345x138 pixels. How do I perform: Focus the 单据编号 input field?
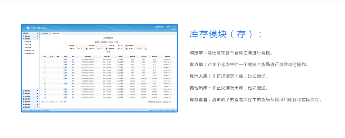pyautogui.click(x=141, y=46)
